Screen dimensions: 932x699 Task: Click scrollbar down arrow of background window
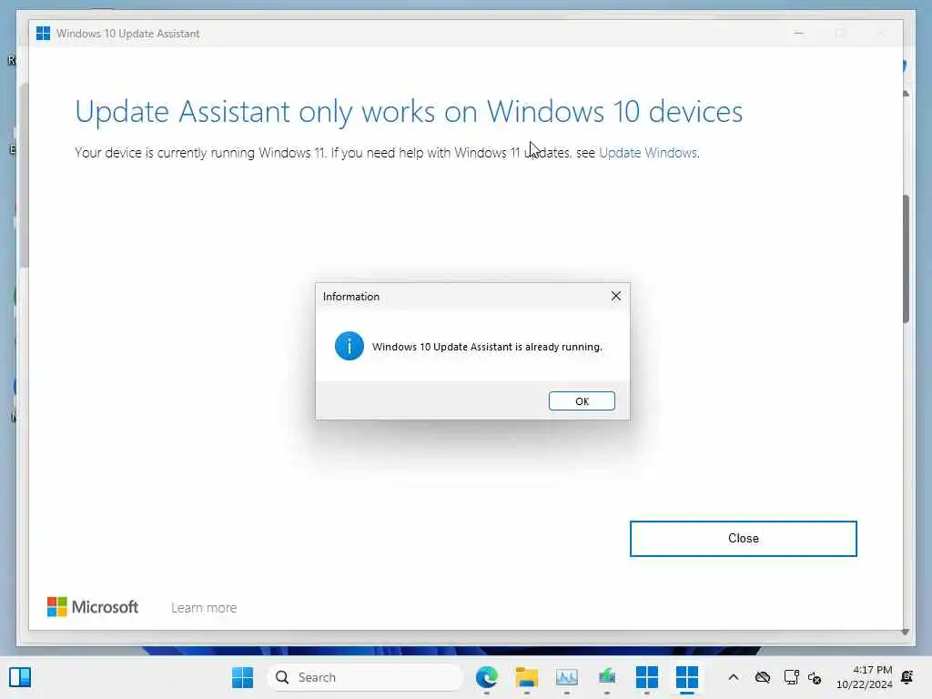[x=906, y=633]
